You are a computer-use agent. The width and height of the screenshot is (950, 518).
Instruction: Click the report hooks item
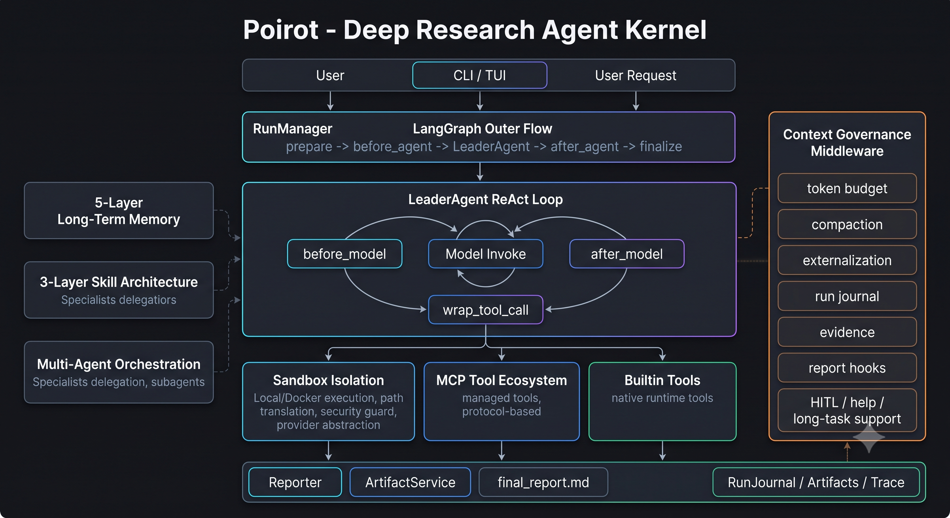click(x=847, y=368)
